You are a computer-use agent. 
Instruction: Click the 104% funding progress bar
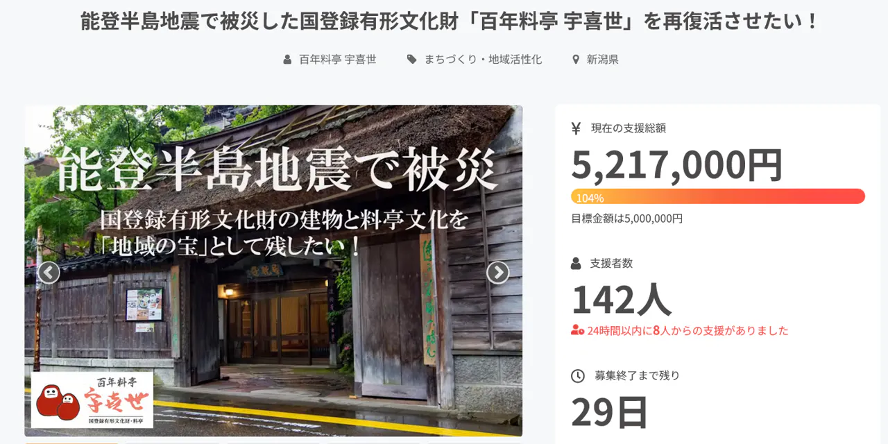717,196
